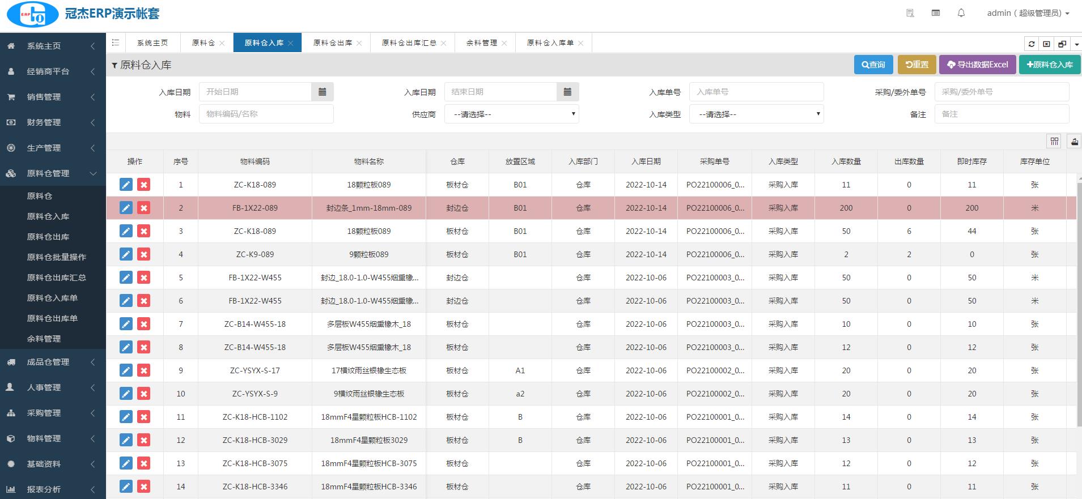Click the refresh icon in the tab bar
1082x499 pixels.
pos(1032,44)
